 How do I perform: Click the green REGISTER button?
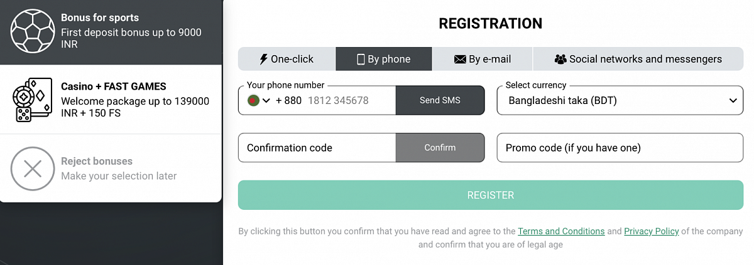pos(490,195)
